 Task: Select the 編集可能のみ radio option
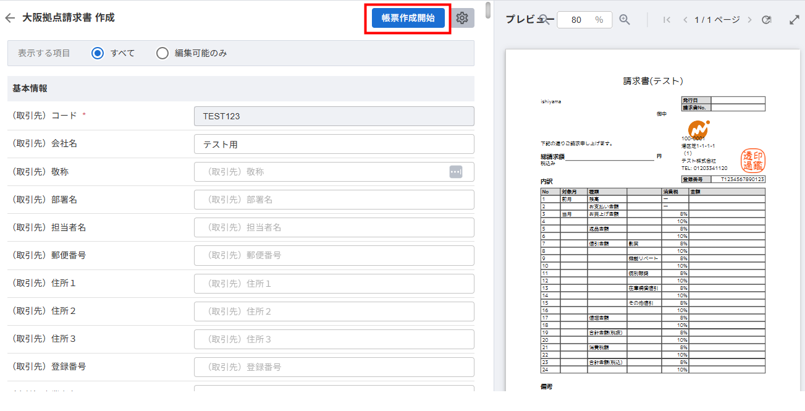click(x=162, y=53)
